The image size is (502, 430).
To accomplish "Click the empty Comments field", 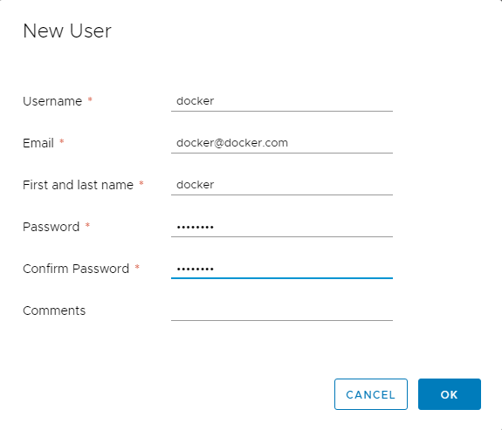I will (282, 311).
